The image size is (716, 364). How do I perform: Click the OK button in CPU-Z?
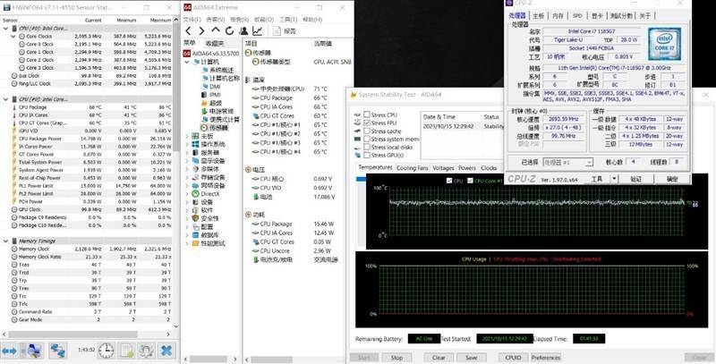(x=672, y=179)
